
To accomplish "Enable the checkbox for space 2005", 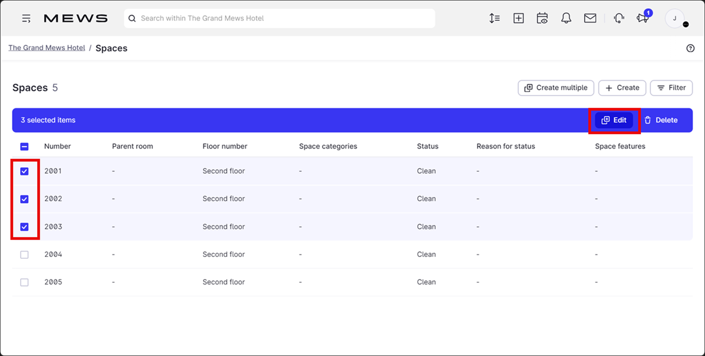I will coord(24,282).
